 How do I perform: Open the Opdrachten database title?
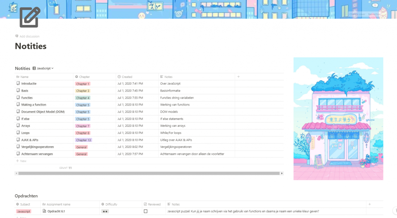click(26, 196)
